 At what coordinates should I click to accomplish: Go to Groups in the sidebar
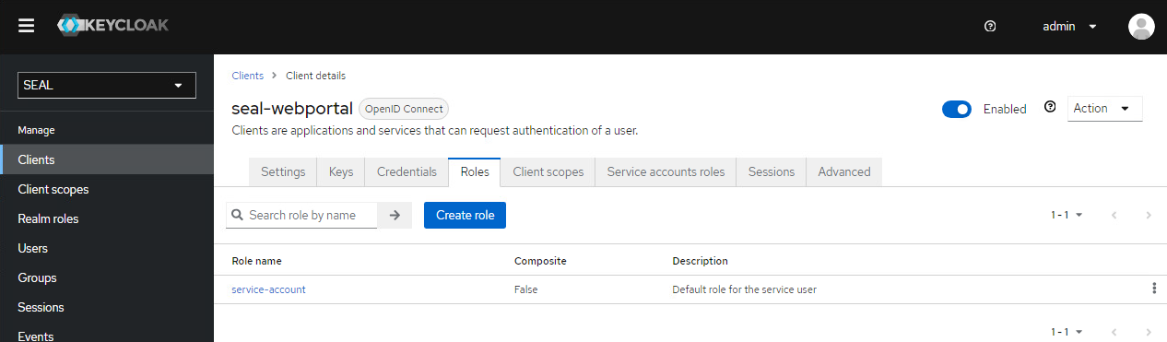[107, 277]
